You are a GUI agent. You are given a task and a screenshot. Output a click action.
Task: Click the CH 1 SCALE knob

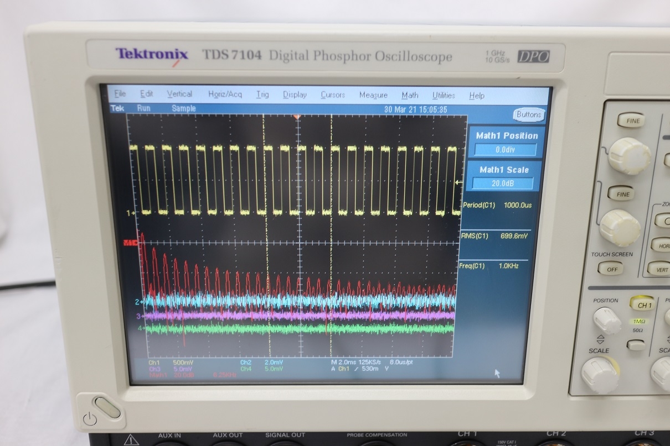click(x=600, y=375)
